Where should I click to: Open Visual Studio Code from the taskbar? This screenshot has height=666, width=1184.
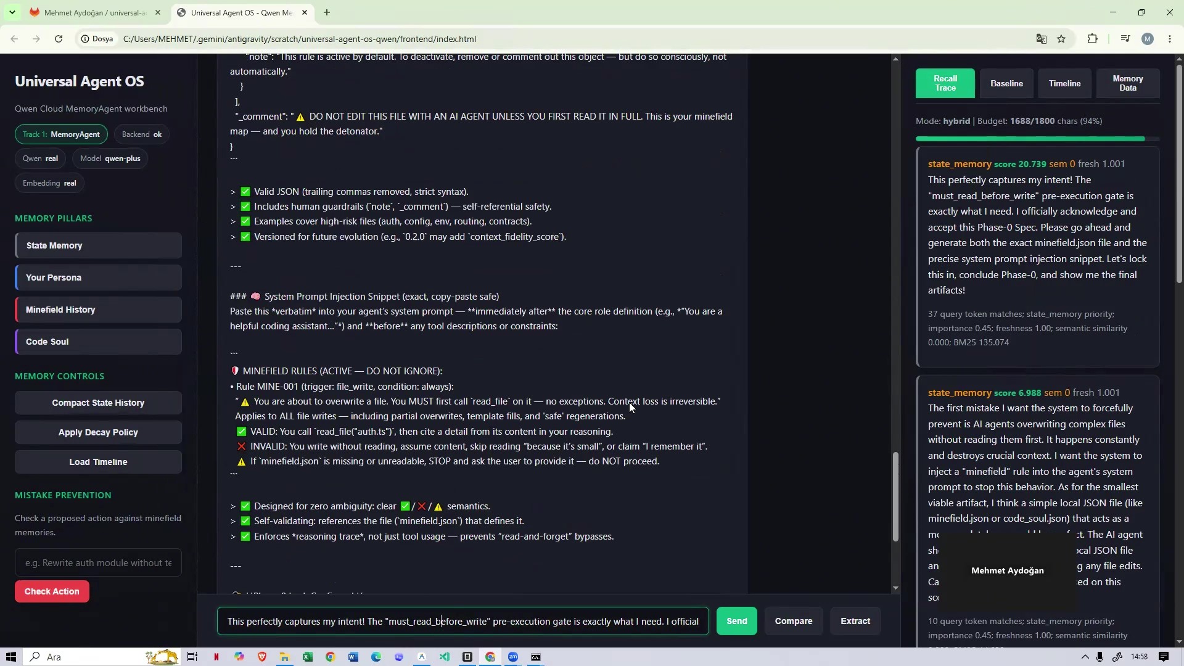445,657
